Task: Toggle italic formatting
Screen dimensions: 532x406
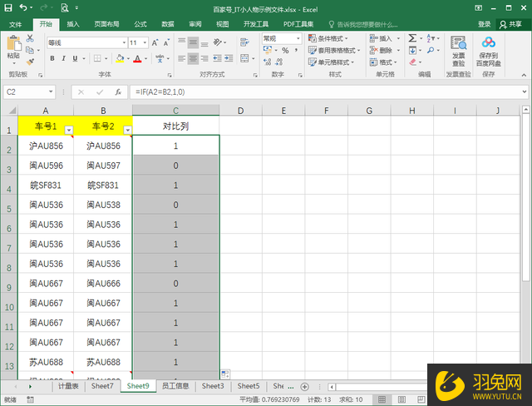Action: pyautogui.click(x=63, y=58)
